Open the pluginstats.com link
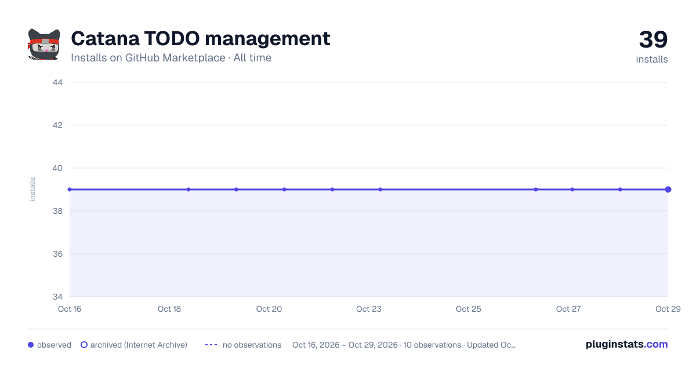 [x=627, y=344]
